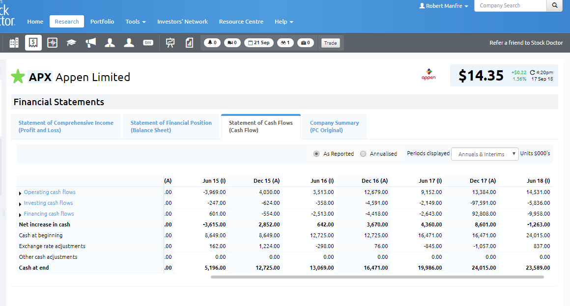Click the Jun 15 (I) column header

(214, 181)
